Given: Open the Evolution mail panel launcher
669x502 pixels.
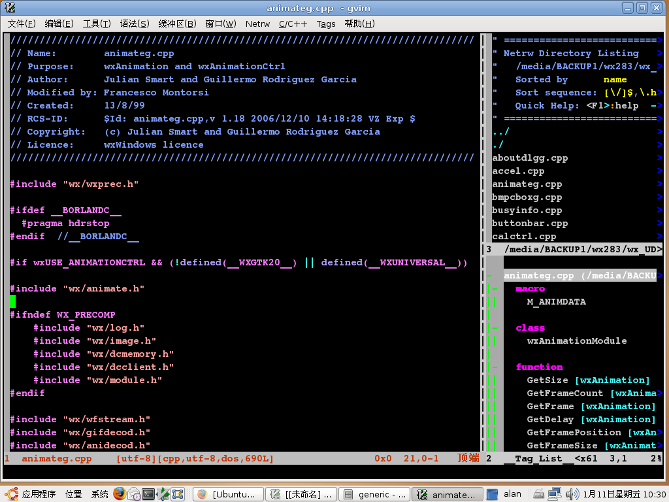Looking at the screenshot, I should coord(134,494).
